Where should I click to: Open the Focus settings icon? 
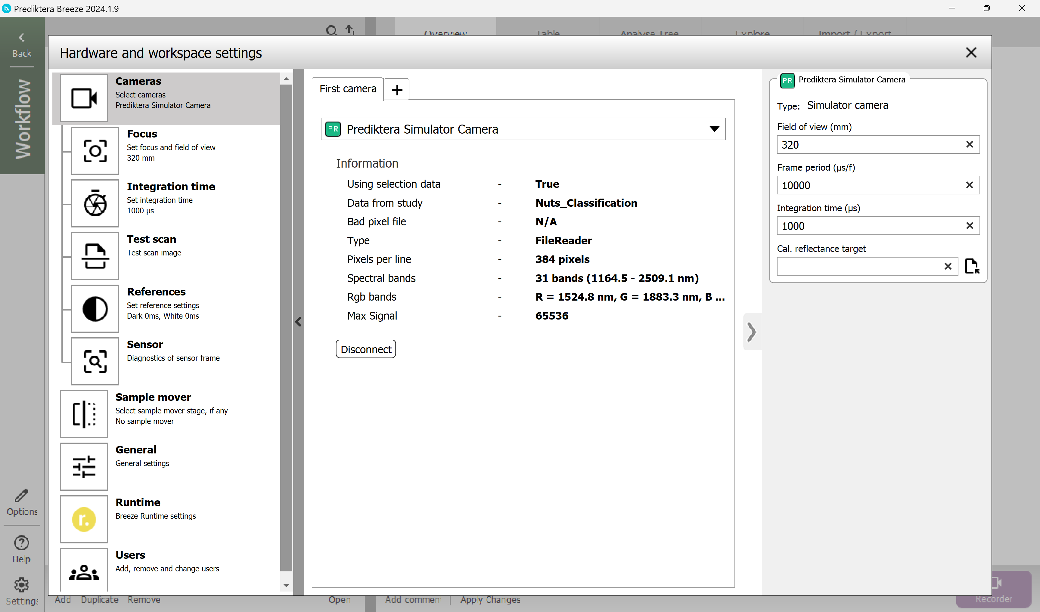(x=95, y=150)
